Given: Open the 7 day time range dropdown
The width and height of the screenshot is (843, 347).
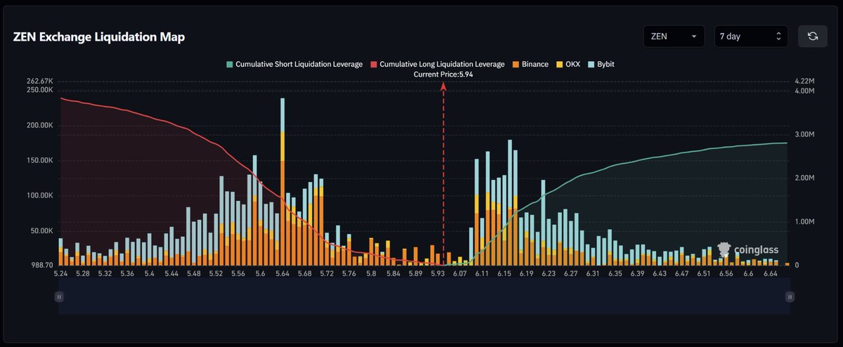Looking at the screenshot, I should (750, 37).
